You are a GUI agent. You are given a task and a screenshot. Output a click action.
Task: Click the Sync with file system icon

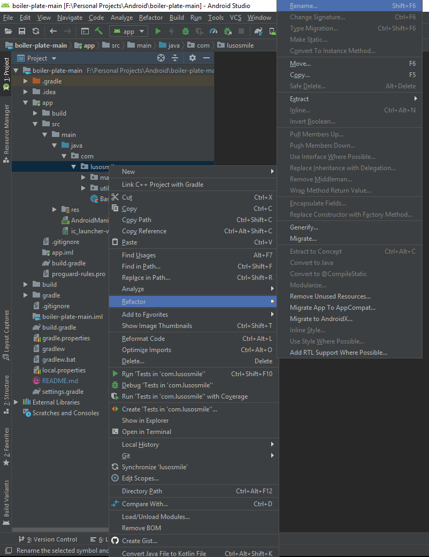click(36, 31)
